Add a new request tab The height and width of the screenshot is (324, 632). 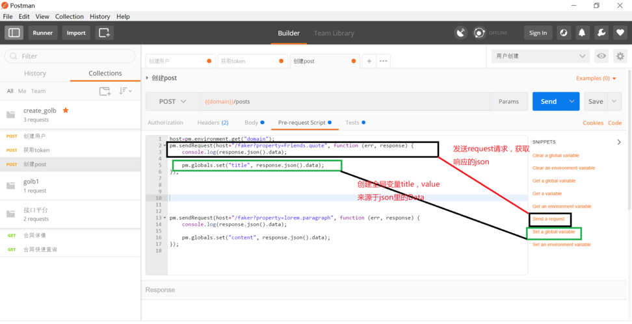369,61
